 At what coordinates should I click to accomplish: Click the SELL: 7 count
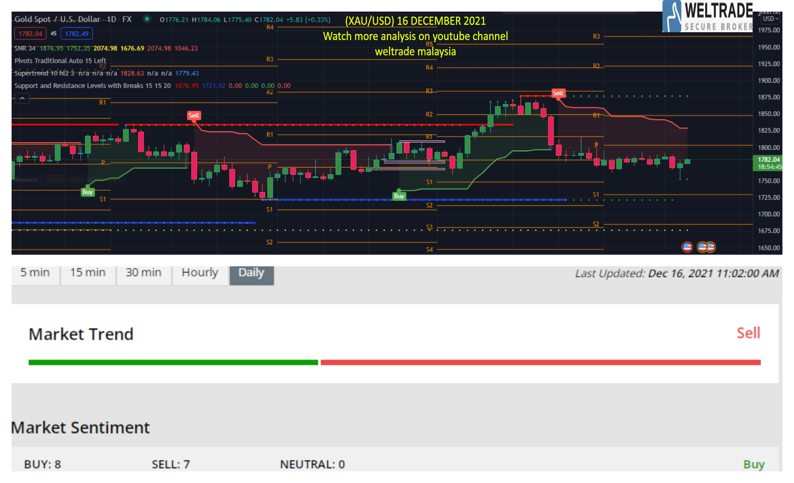click(x=170, y=464)
